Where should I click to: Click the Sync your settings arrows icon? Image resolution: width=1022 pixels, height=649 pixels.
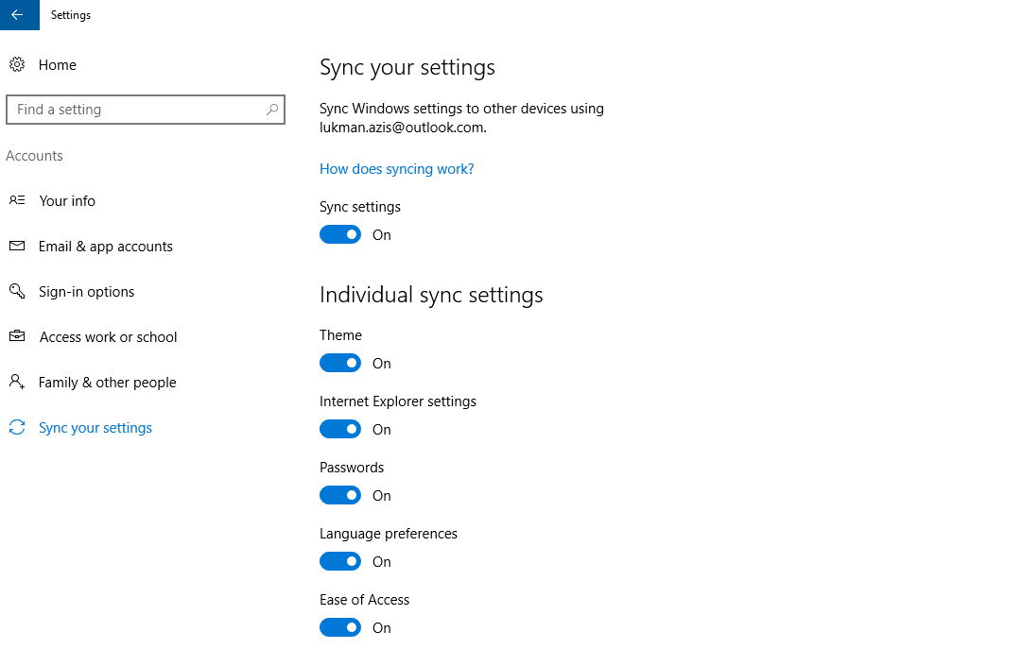tap(17, 428)
